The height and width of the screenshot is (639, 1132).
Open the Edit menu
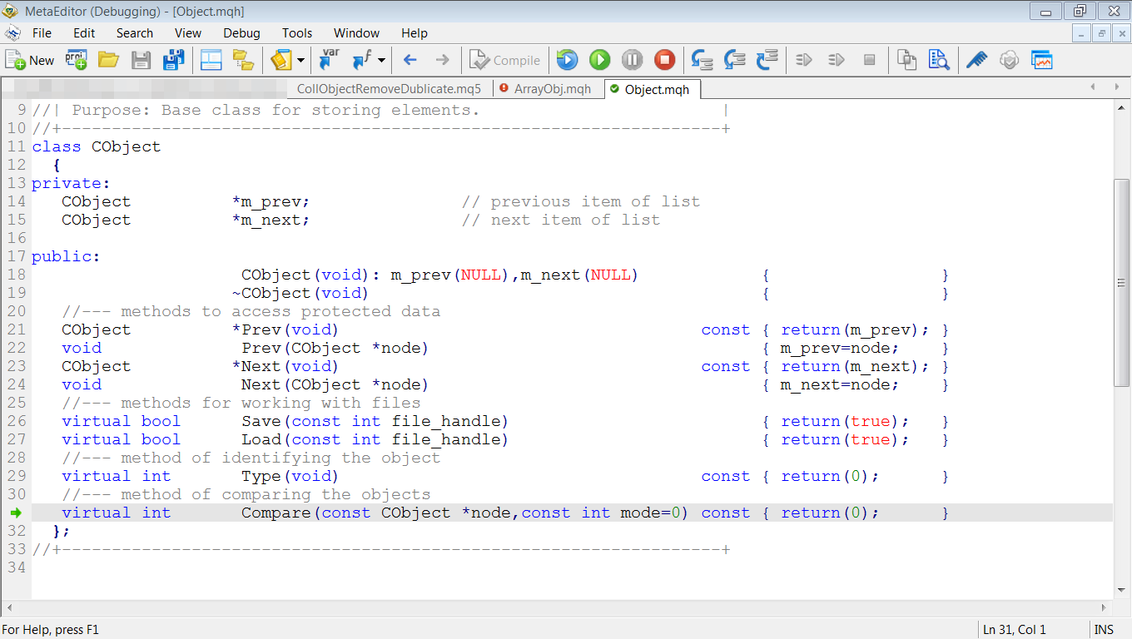tap(84, 33)
